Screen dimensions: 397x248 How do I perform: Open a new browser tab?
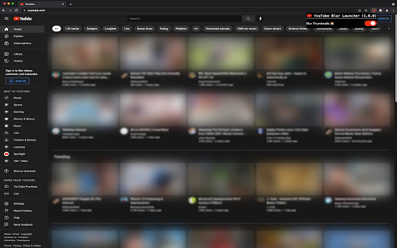click(x=70, y=4)
